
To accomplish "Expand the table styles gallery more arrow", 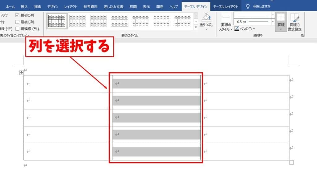I will 196,28.
